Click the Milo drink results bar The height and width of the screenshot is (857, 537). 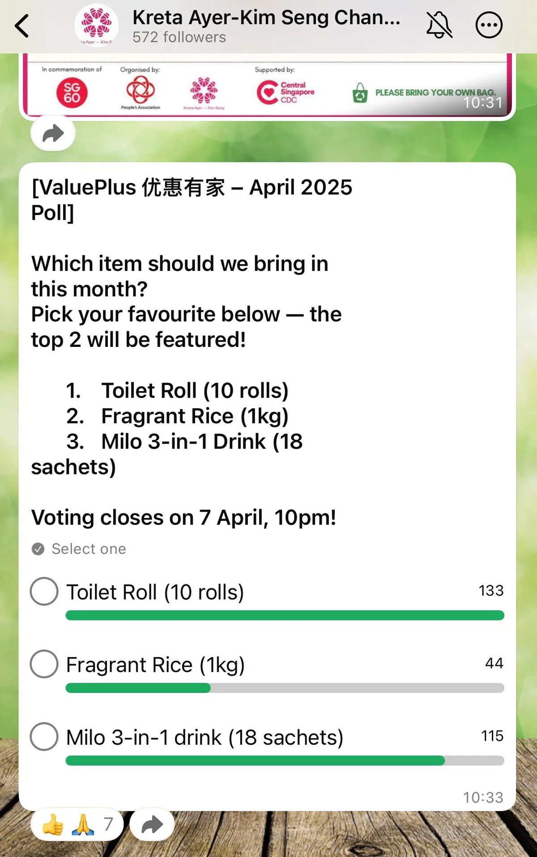click(285, 760)
